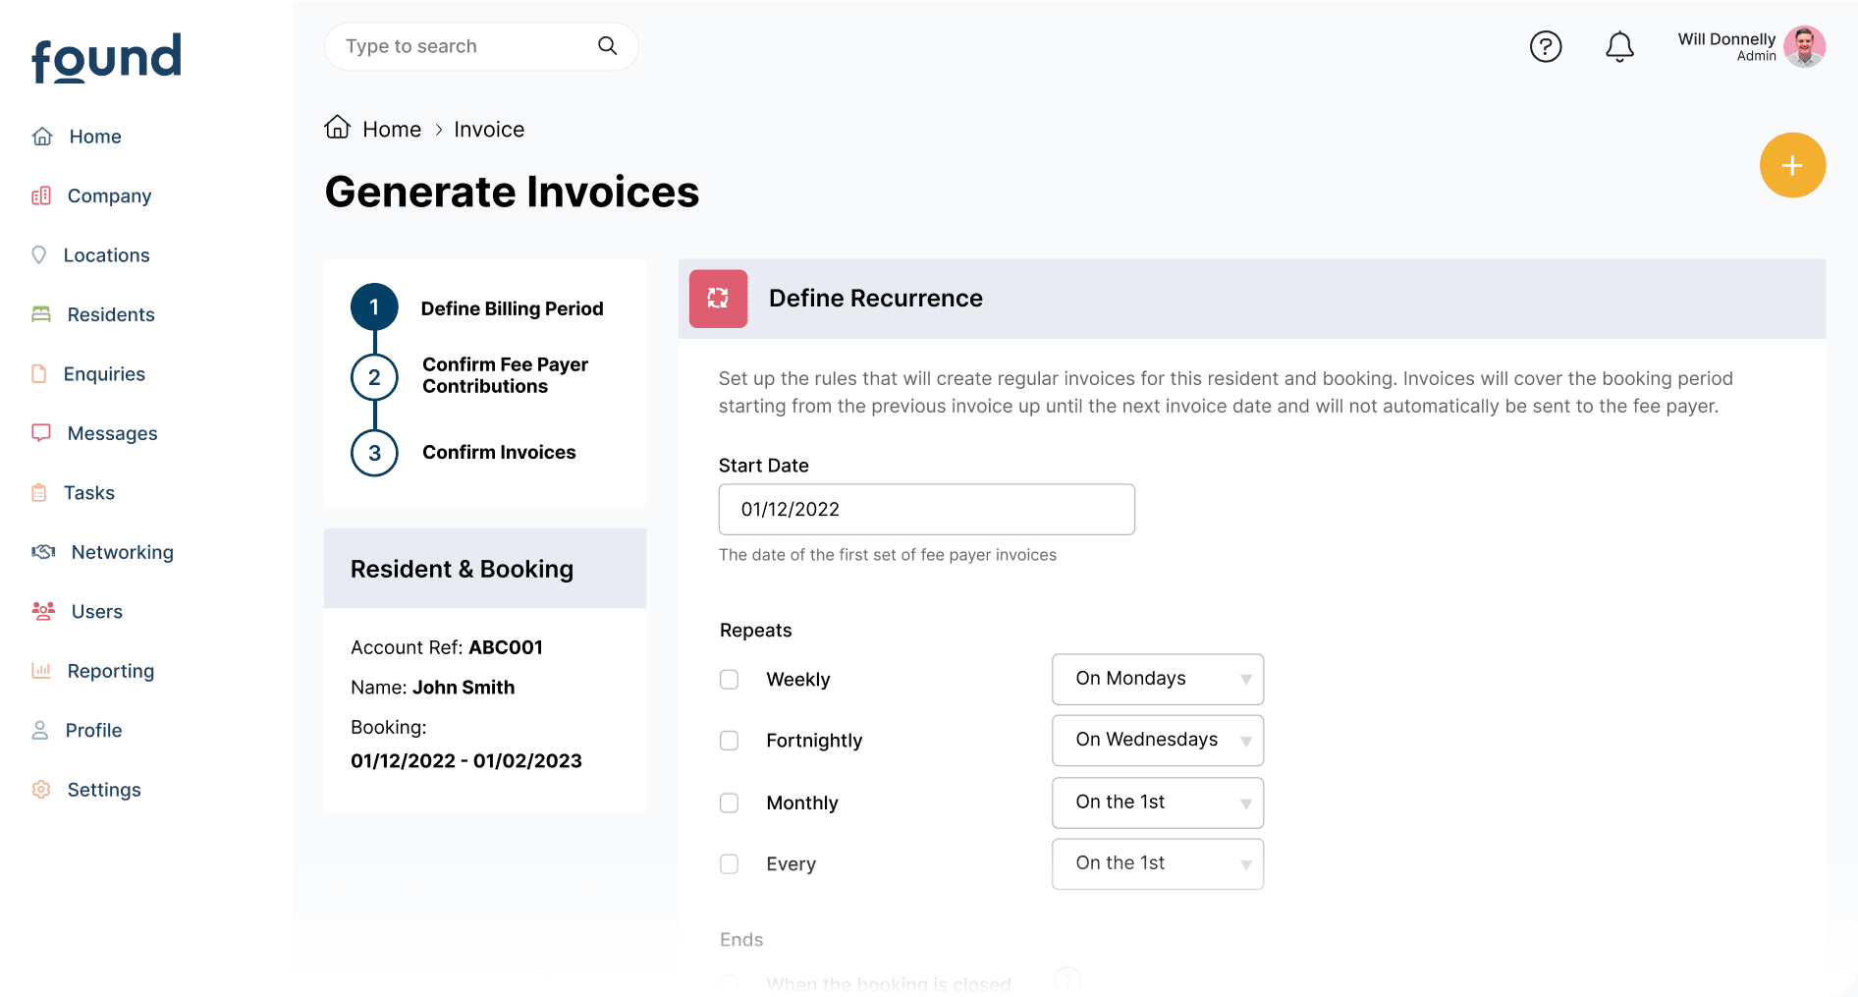This screenshot has width=1858, height=997.
Task: Click the help question mark icon
Action: pyautogui.click(x=1546, y=46)
